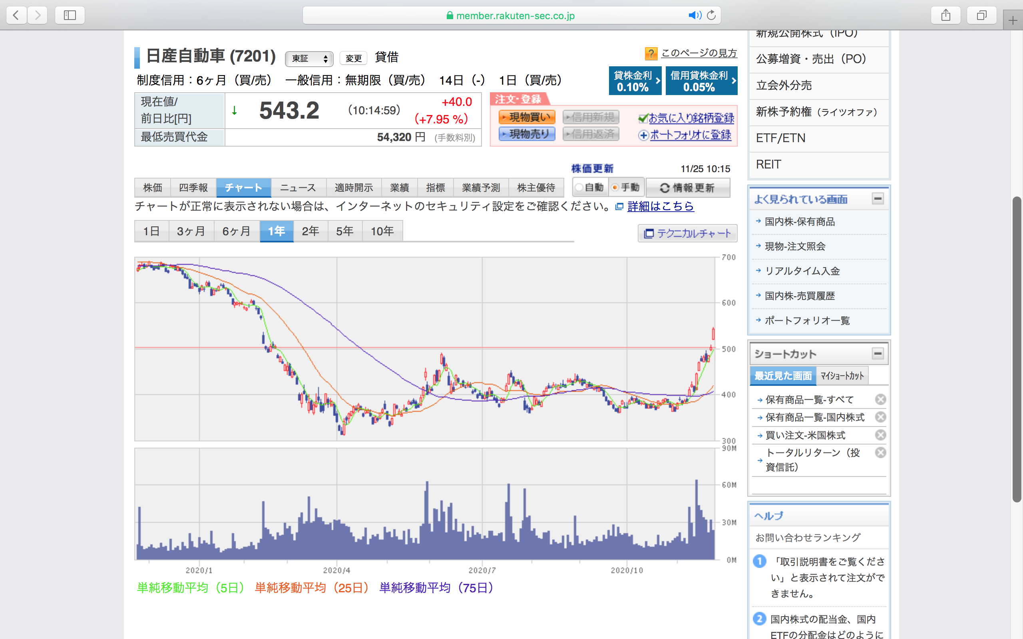
Task: Switch to the 株主優待 tab
Action: pos(536,188)
